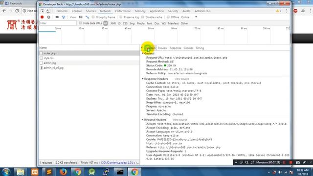Enable Group by frame checkbox
The height and width of the screenshot is (176, 313).
(93, 17)
